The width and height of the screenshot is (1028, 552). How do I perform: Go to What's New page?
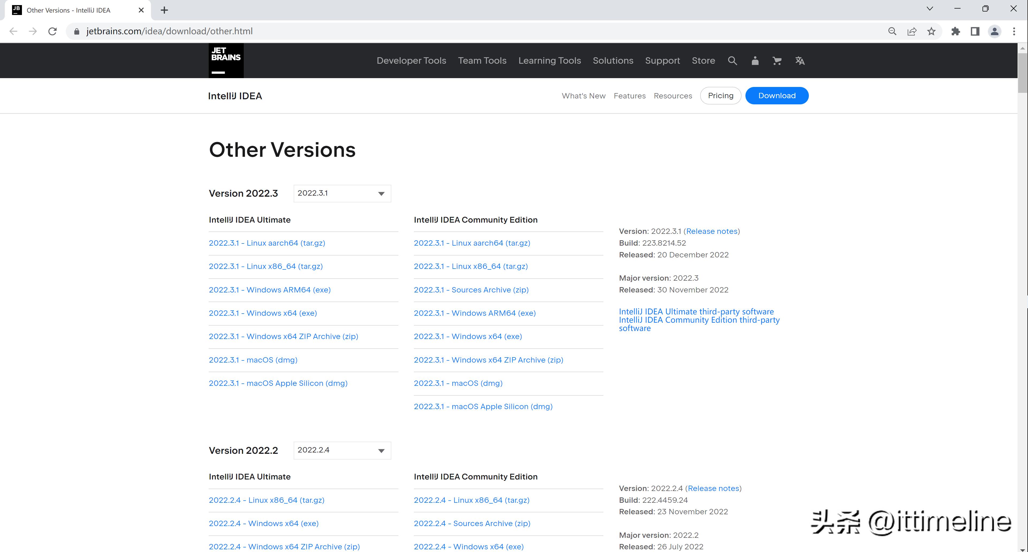584,96
